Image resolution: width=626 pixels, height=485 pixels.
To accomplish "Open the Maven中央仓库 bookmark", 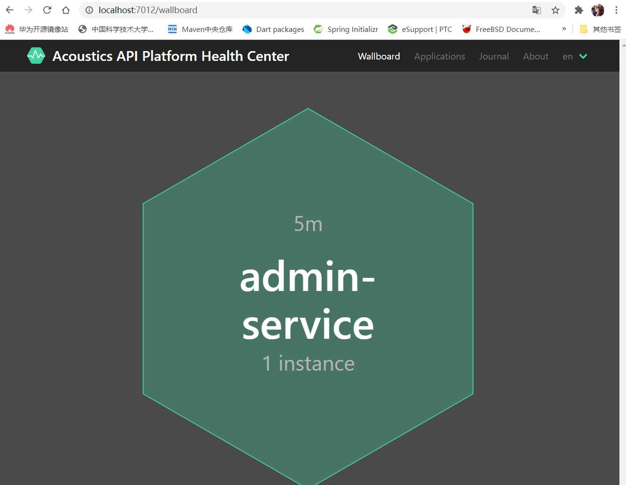I will pyautogui.click(x=200, y=29).
